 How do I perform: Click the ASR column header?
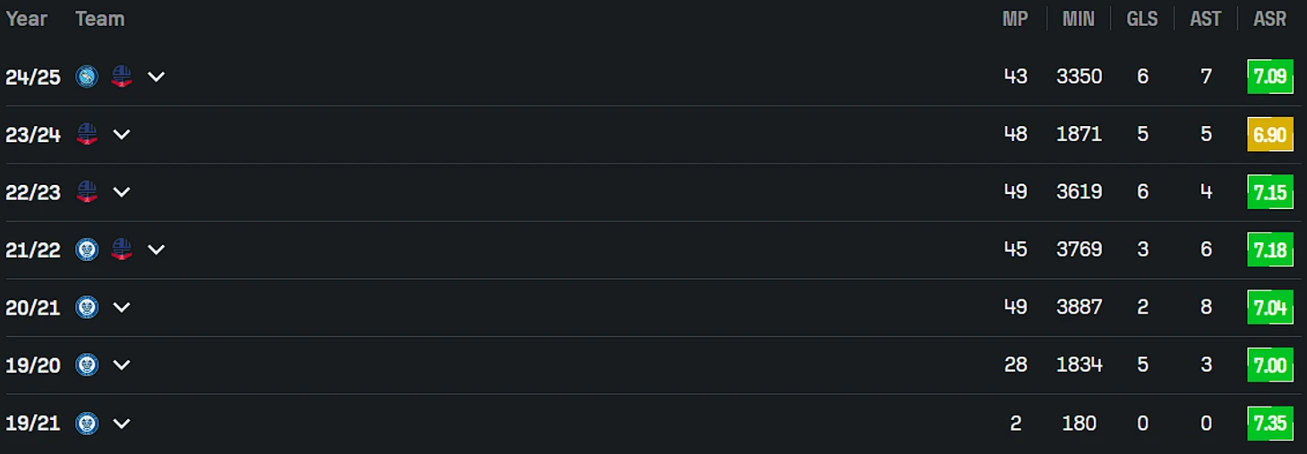click(1269, 19)
